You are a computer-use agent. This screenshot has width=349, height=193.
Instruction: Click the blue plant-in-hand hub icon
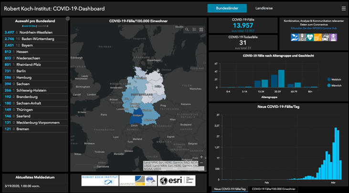295,38
